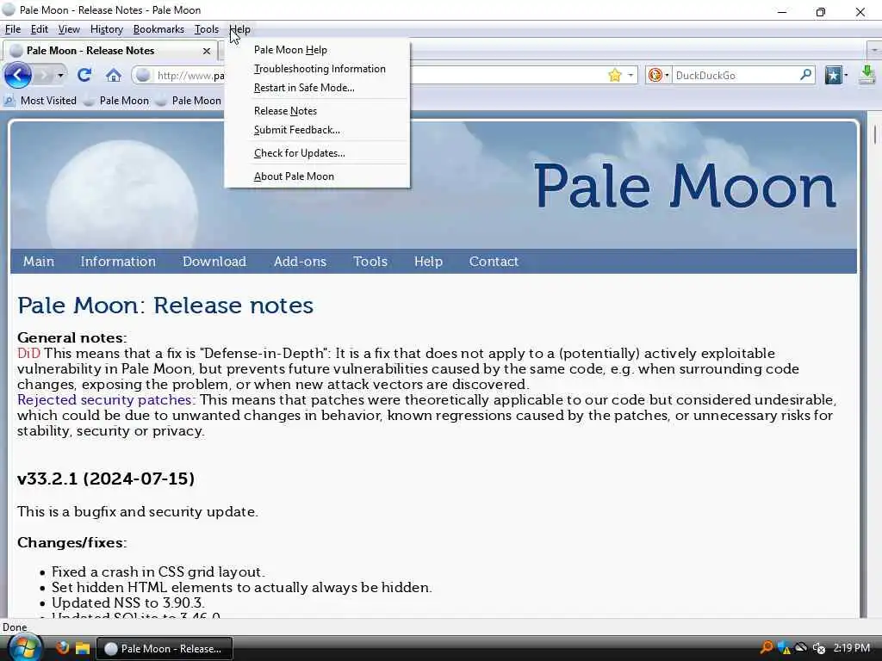Close the Release Notes tab
The image size is (882, 661).
click(207, 51)
